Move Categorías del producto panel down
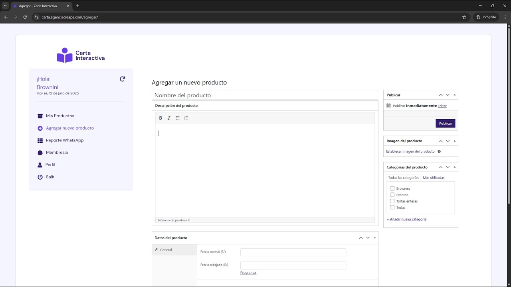 click(x=448, y=167)
